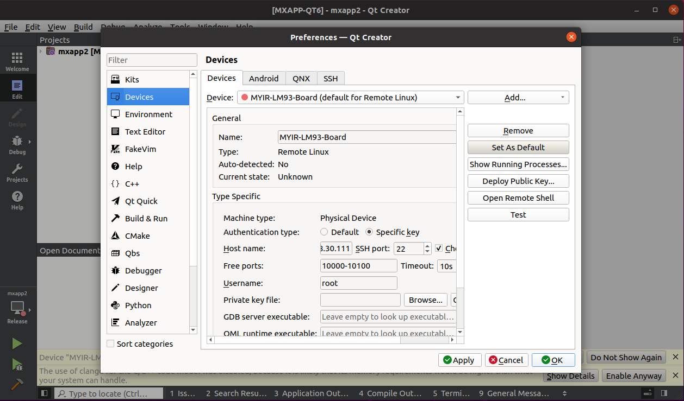Open the Qt Quick preferences category
Screen dimensions: 684x401
(x=141, y=201)
